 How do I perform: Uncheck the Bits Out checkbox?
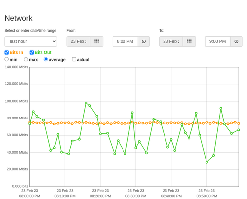[32, 52]
